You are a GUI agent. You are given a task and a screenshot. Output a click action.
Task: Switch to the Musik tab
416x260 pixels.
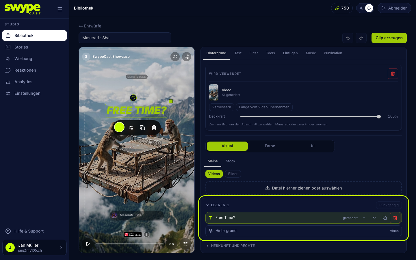point(311,53)
